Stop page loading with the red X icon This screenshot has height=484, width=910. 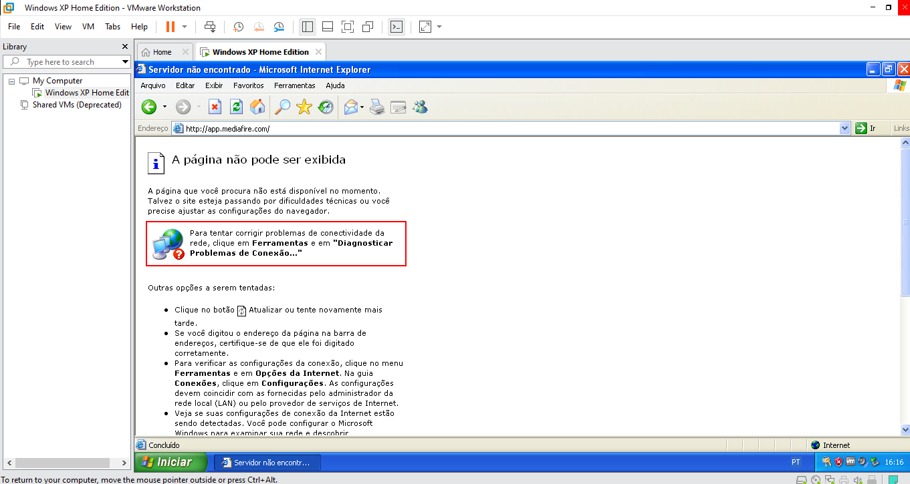215,107
